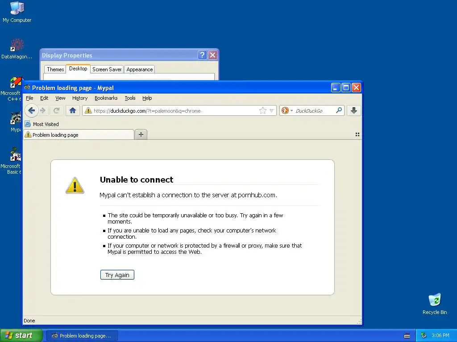
Task: Click the search magnifier icon
Action: point(339,110)
